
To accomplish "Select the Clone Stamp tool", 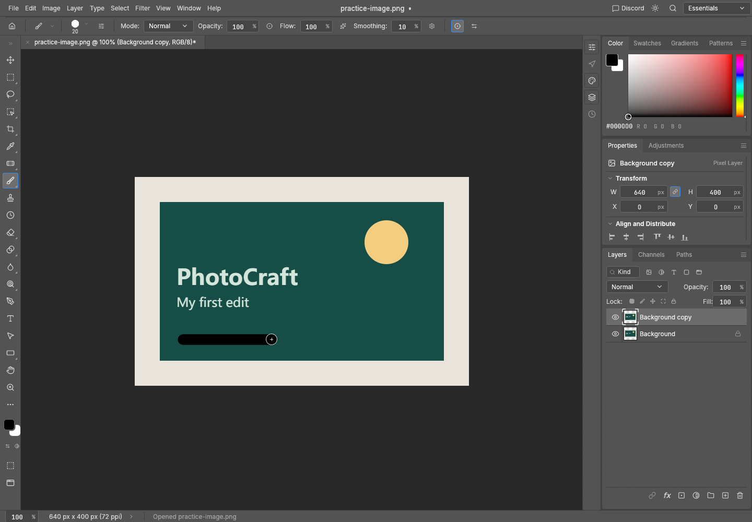I will pyautogui.click(x=10, y=198).
